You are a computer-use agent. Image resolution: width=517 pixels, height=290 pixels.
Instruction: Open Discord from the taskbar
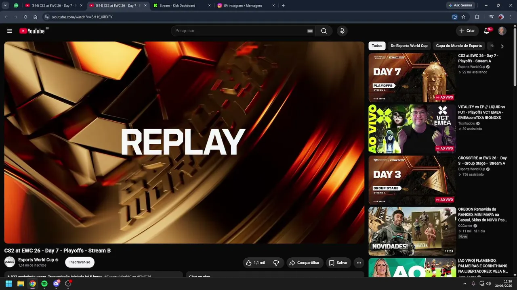(x=56, y=284)
